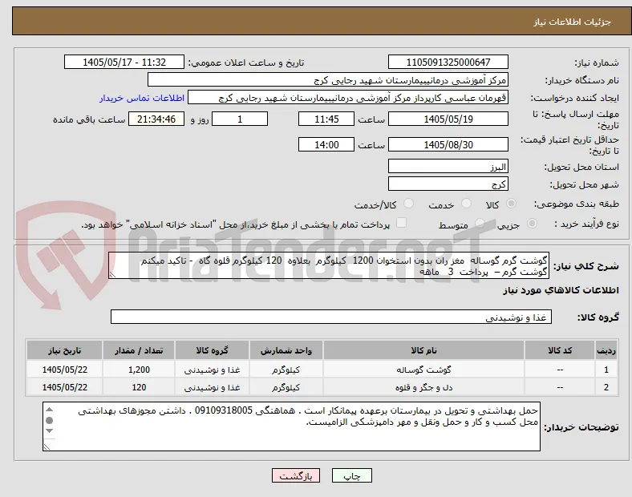
Task: Click the جزئیات اطلاعات نیاز page title
Action: point(573,22)
